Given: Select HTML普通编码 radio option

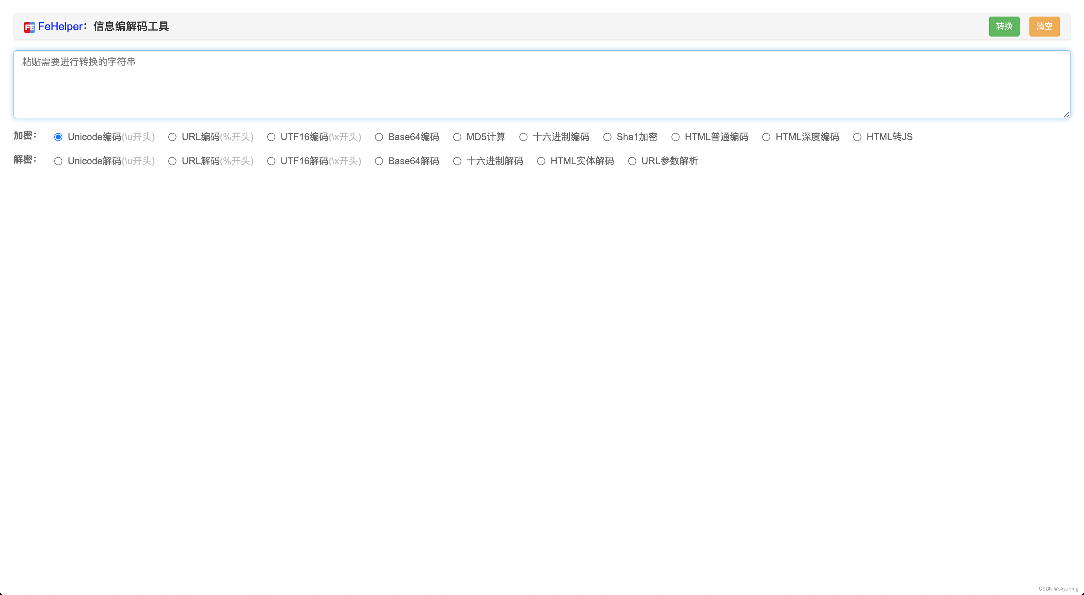Looking at the screenshot, I should point(675,137).
